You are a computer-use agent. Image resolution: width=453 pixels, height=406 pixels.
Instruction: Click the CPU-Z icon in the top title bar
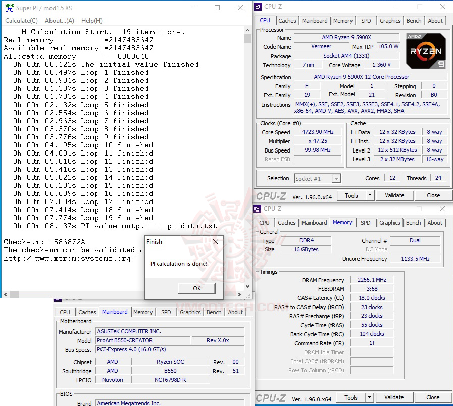257,6
